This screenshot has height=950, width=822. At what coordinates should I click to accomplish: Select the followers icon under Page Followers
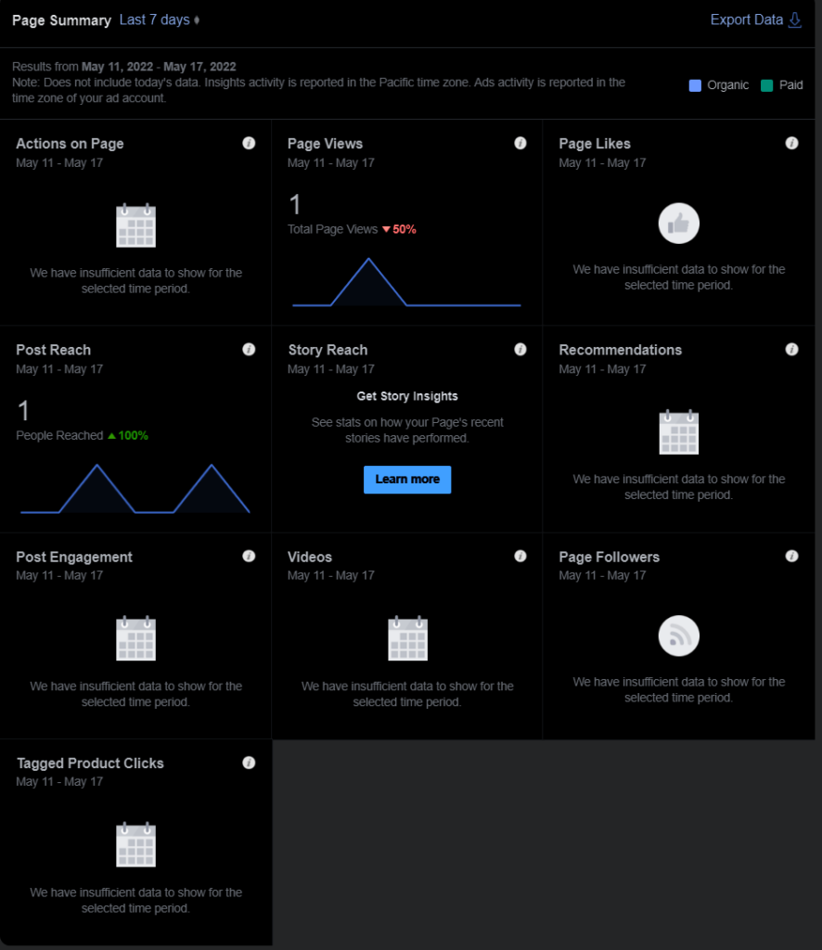pos(678,635)
